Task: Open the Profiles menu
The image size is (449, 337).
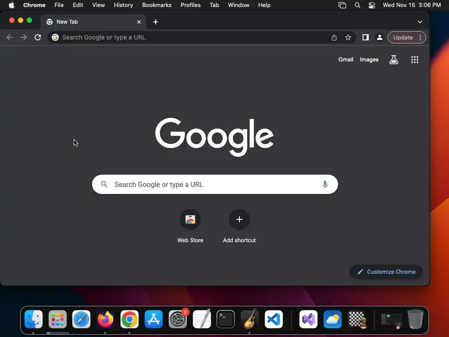Action: click(x=190, y=5)
